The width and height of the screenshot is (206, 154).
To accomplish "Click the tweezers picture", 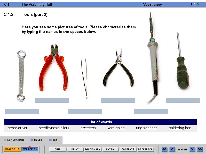I will click(85, 78).
